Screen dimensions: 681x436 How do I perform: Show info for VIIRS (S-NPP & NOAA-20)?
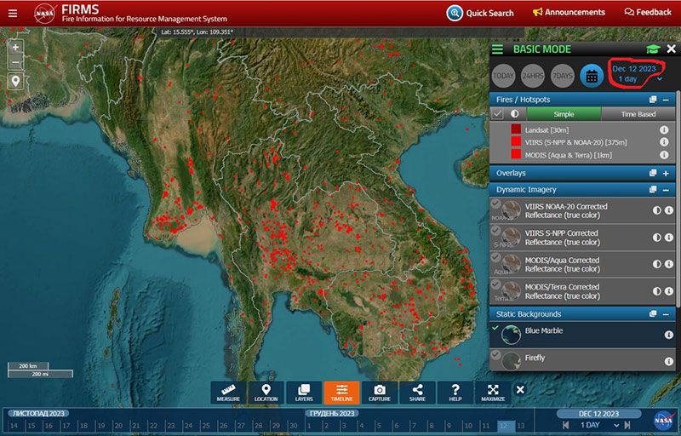664,141
